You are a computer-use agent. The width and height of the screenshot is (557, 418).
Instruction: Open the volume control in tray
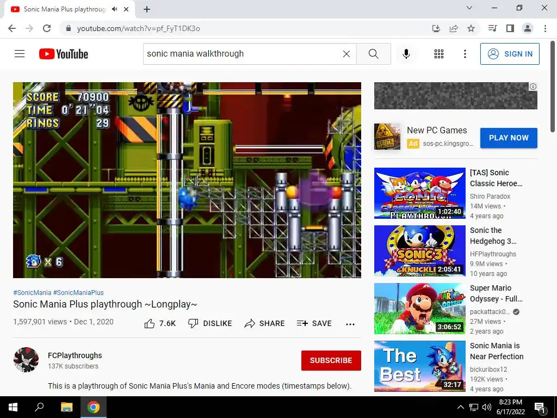point(487,407)
